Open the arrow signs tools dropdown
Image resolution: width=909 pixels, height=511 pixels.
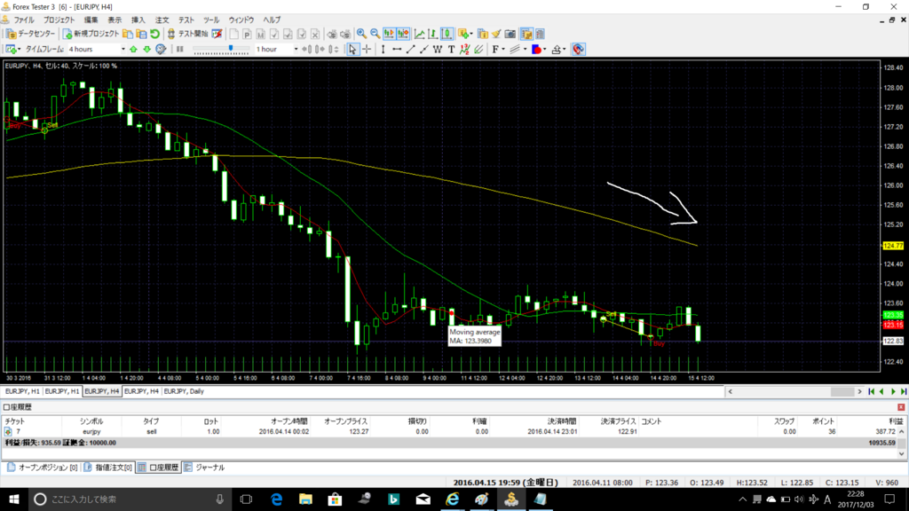tap(559, 50)
